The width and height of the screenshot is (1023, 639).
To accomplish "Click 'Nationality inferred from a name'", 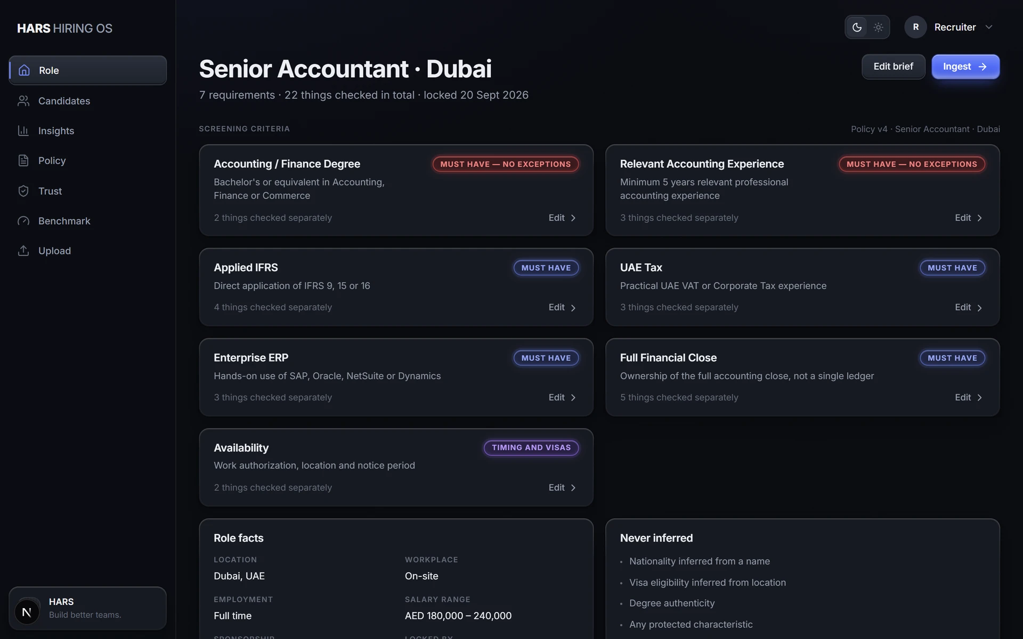I will pyautogui.click(x=699, y=561).
